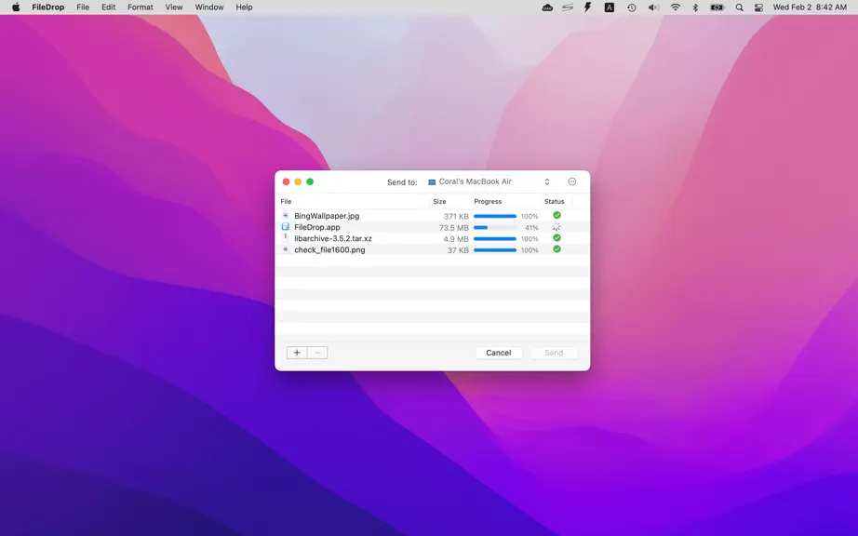The height and width of the screenshot is (536, 858).
Task: Select BingWallpaper.jpg file name
Action: 327,216
